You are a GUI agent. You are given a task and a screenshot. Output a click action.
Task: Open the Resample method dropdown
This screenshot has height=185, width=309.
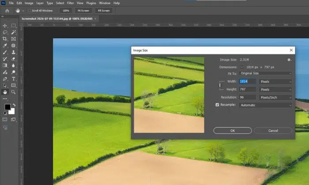pyautogui.click(x=265, y=105)
